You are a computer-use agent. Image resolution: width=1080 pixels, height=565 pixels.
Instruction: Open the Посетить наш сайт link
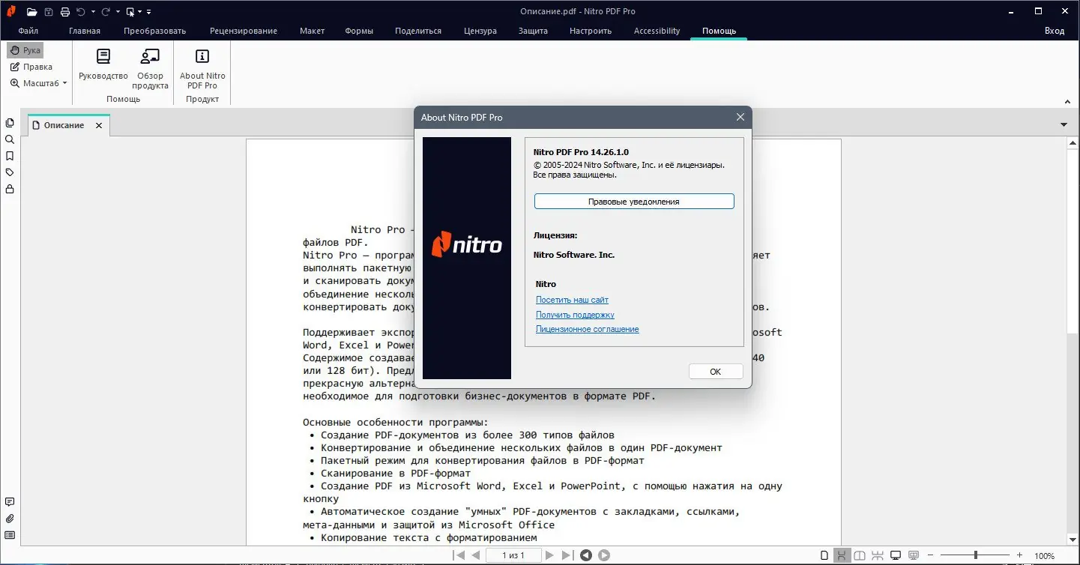coord(572,300)
